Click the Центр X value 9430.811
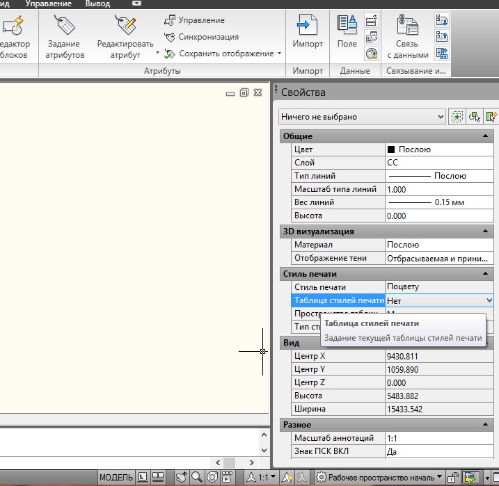 (439, 356)
